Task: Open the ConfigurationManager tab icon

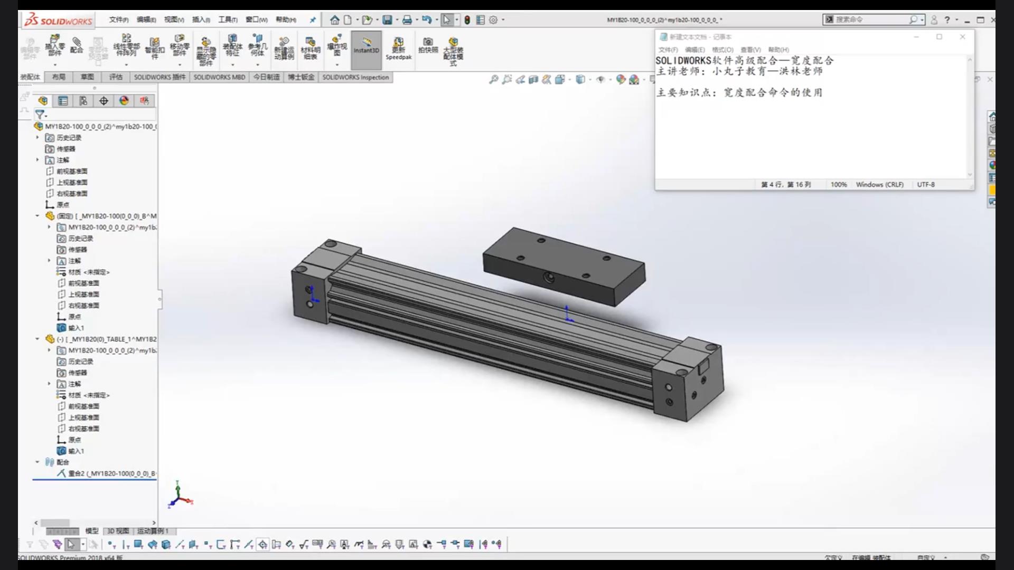Action: point(83,101)
